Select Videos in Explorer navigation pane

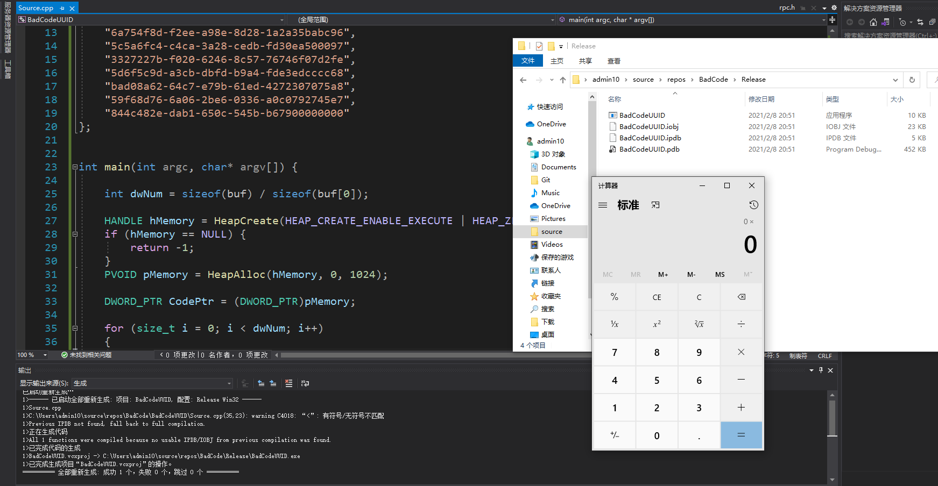tap(552, 244)
